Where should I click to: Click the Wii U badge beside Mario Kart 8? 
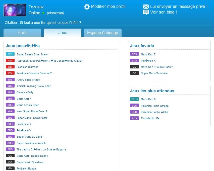(134, 99)
